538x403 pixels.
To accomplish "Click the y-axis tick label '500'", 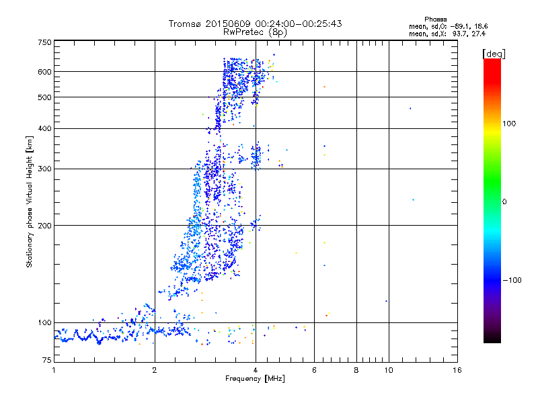I will pyautogui.click(x=44, y=97).
